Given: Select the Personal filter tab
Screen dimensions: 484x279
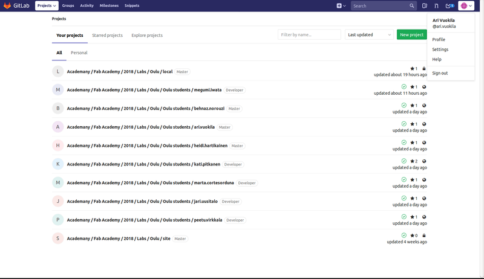Looking at the screenshot, I should (79, 53).
